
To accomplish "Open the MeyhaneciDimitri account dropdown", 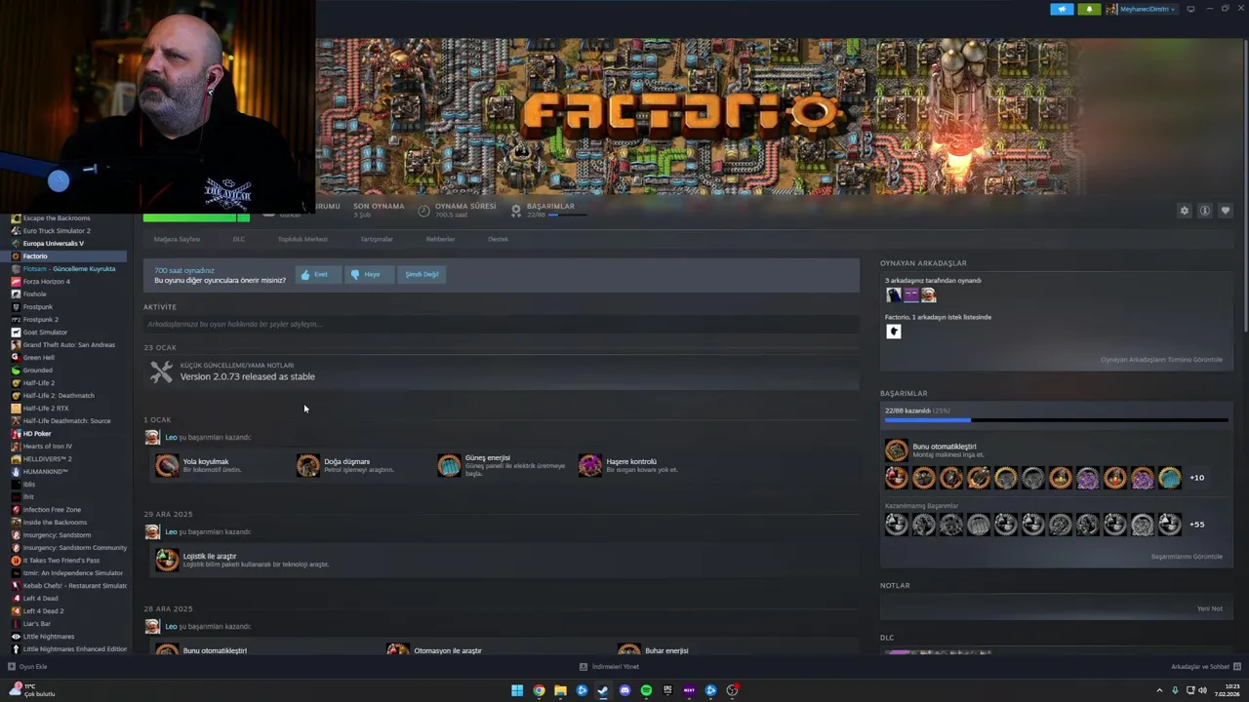I will tap(1142, 9).
